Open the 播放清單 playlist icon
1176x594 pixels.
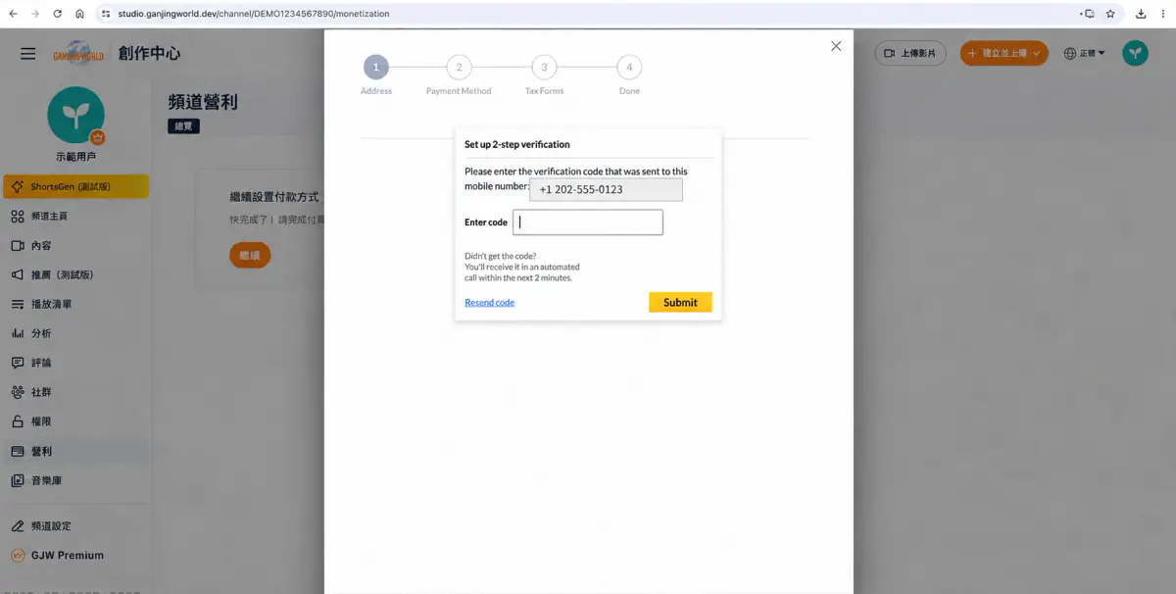tap(18, 304)
